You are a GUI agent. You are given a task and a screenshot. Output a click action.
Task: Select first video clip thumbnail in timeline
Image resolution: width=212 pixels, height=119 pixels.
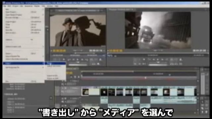85,92
